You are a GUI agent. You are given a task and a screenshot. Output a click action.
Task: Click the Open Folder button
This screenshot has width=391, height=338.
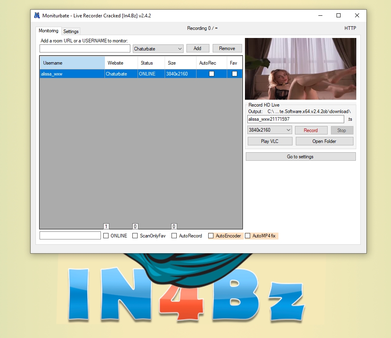[324, 141]
